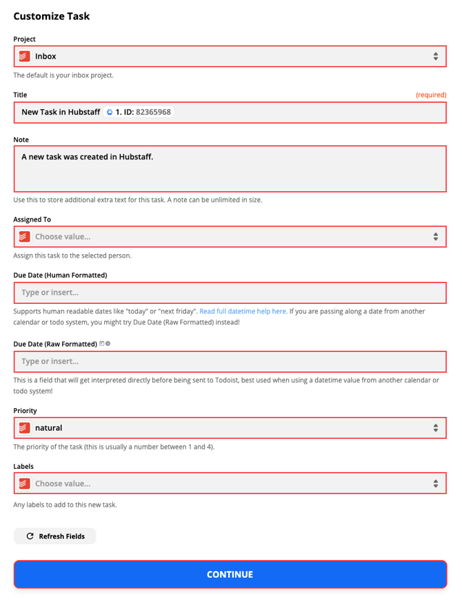
Task: Click the Refresh Fields button
Action: click(55, 536)
